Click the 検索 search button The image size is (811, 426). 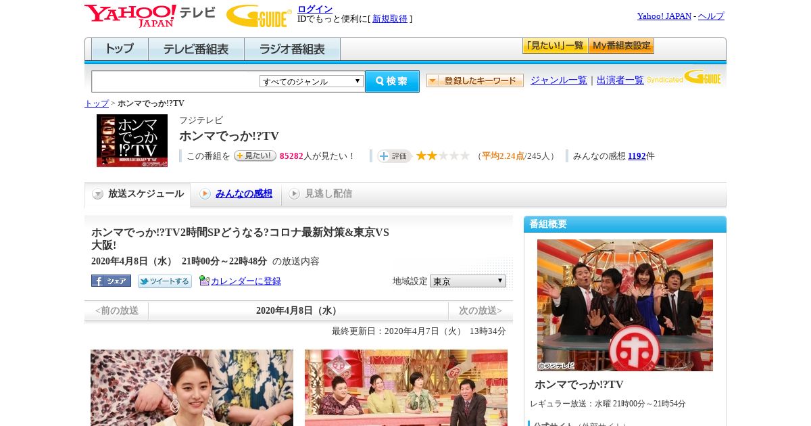pos(392,81)
